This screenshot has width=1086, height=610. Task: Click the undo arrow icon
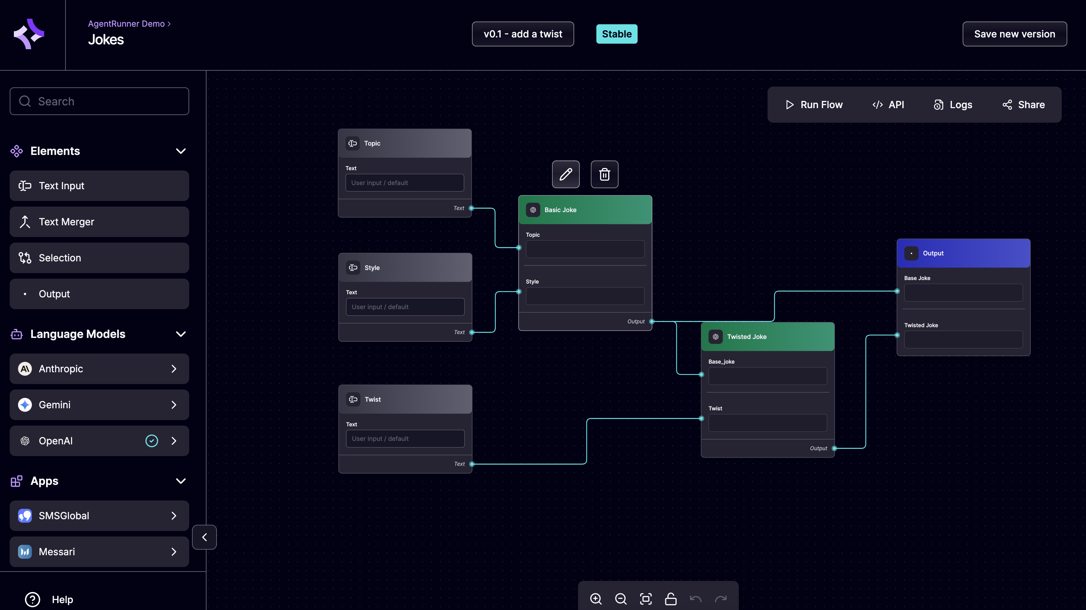pos(695,599)
